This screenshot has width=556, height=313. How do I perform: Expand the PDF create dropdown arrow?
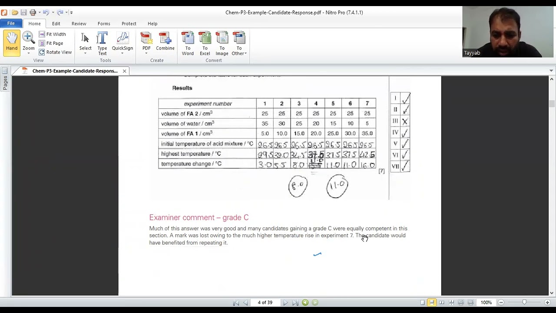coord(146,53)
